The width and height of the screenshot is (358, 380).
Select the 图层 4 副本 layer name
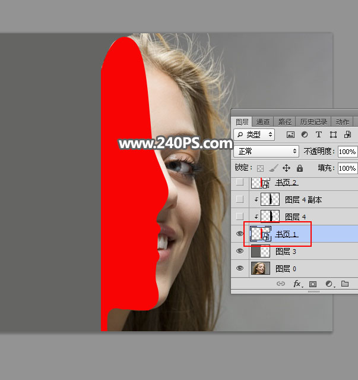(x=303, y=200)
